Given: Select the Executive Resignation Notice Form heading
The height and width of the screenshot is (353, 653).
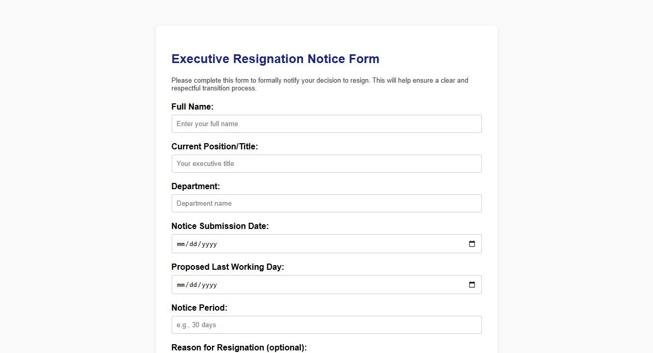Looking at the screenshot, I should click(275, 58).
